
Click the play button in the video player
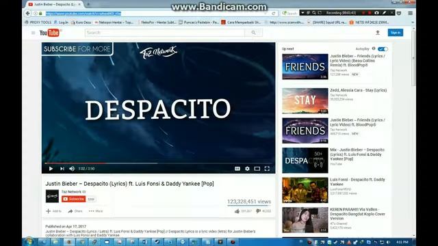pos(51,169)
